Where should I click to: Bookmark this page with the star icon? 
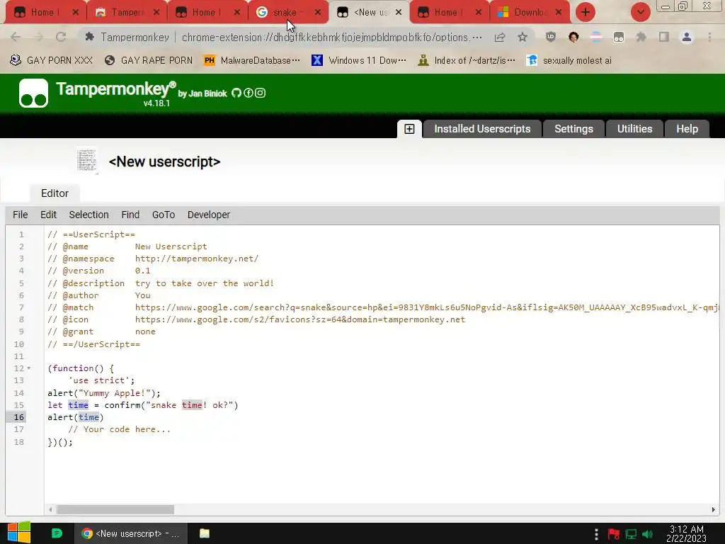[523, 37]
